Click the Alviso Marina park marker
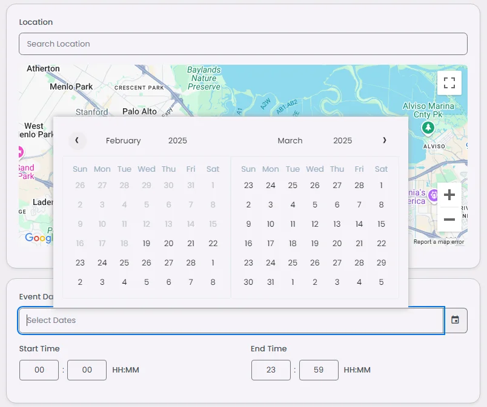Screen dimensions: 487x407 [x=428, y=128]
